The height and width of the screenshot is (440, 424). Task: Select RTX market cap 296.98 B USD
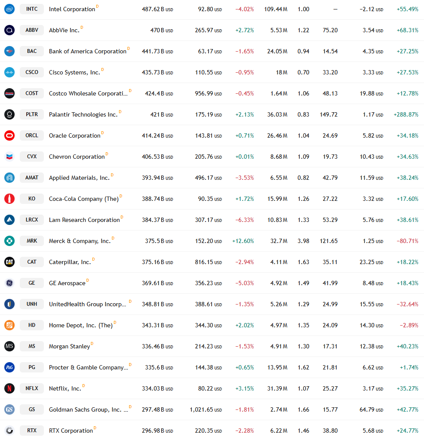157,431
